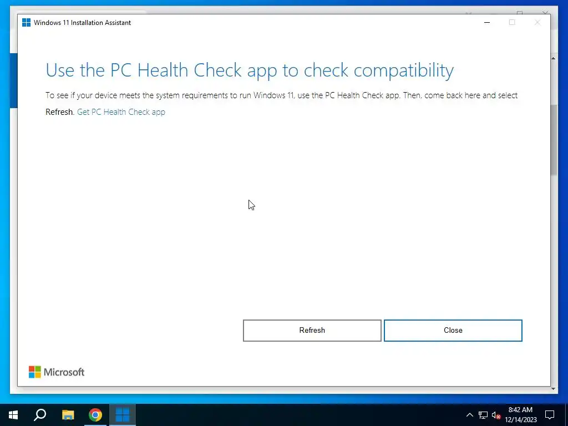The image size is (568, 426).
Task: Click the Installation Assistant title bar logo
Action: click(26, 22)
